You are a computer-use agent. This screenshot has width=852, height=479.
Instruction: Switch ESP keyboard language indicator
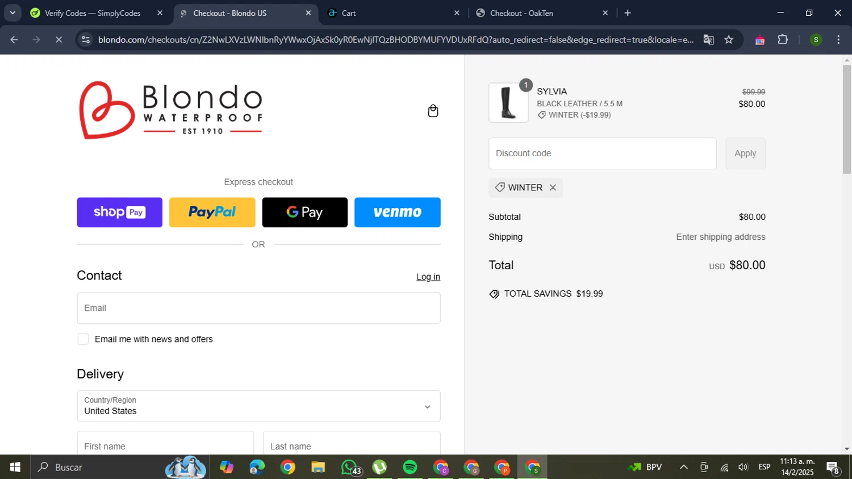[x=764, y=467]
